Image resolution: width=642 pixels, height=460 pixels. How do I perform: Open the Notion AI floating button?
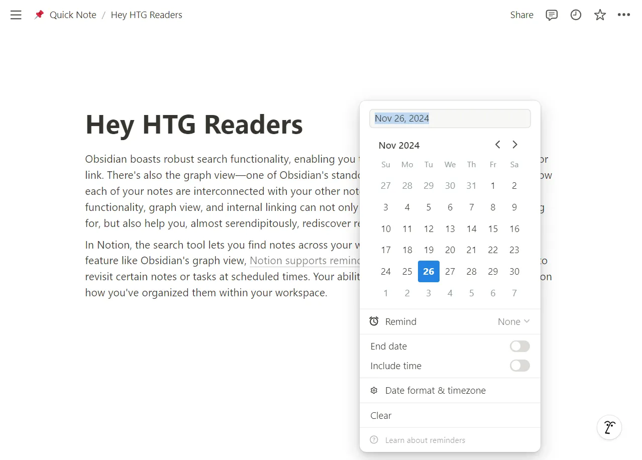point(609,428)
